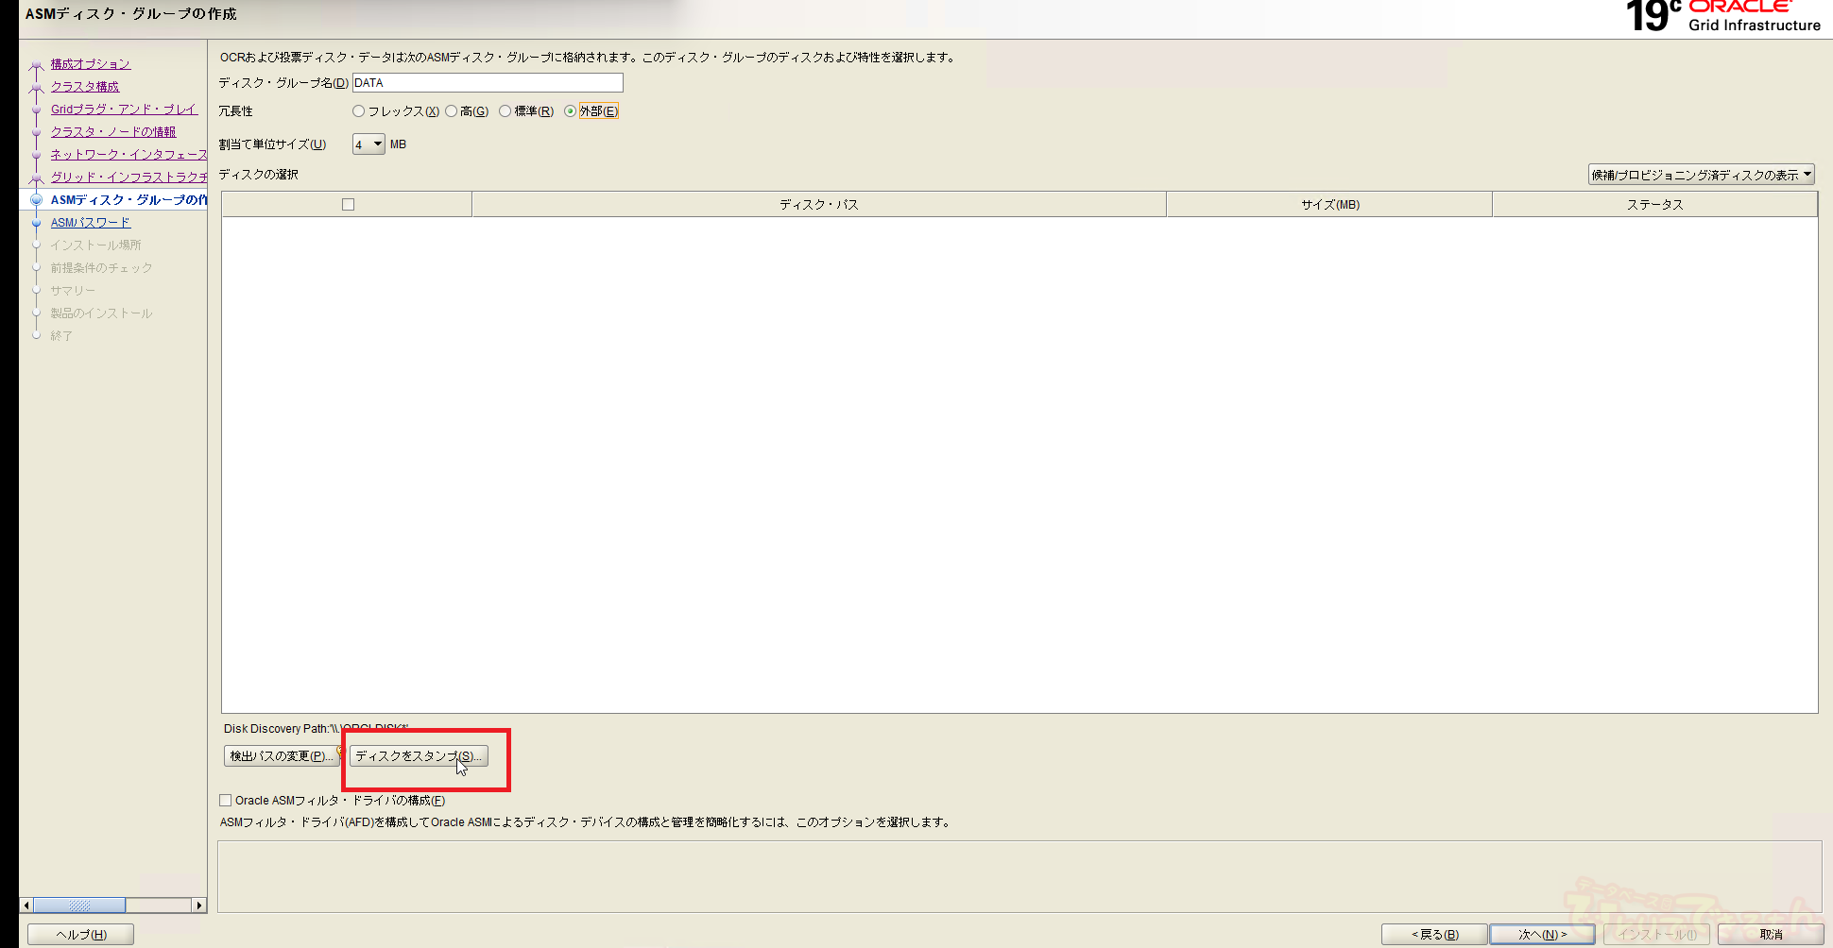Proceed with the 次へ(N) button
Image resolution: width=1833 pixels, height=948 pixels.
1542,935
